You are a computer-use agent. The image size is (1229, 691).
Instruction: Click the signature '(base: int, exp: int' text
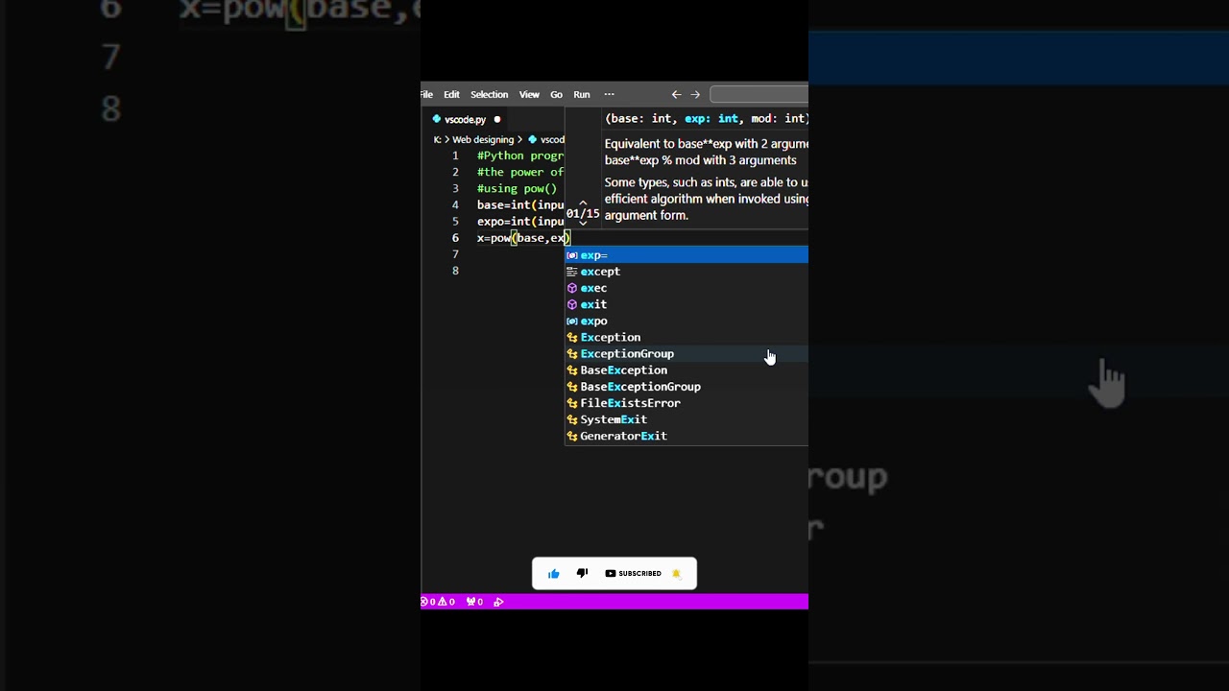671,119
